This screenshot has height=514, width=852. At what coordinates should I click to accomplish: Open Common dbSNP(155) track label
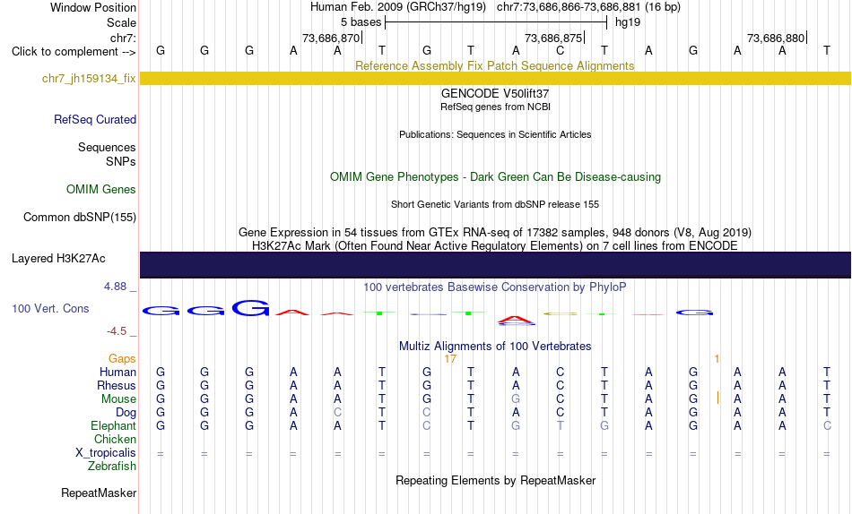pos(80,217)
